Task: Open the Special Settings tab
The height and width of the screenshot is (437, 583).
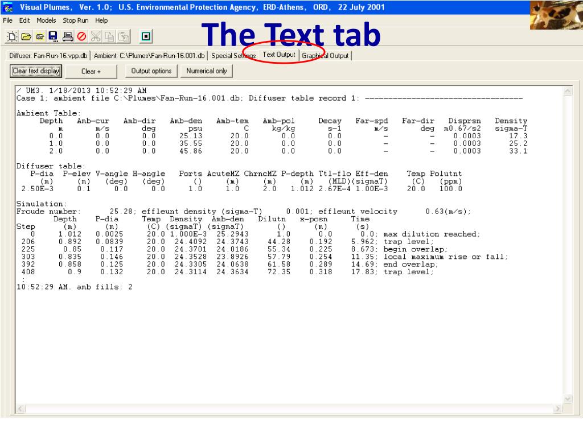Action: [x=233, y=56]
